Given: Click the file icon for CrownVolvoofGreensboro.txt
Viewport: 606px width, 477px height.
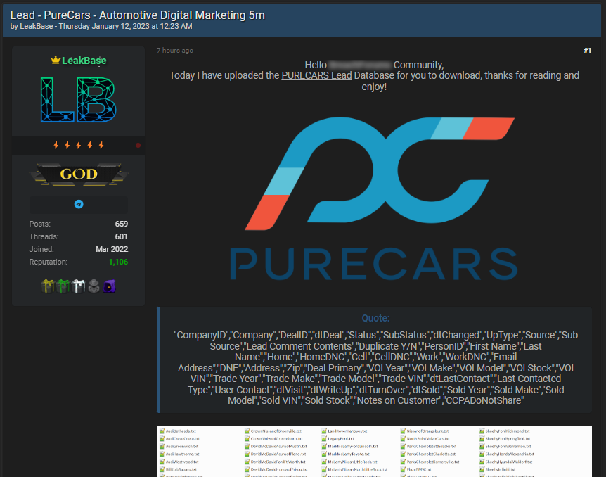Looking at the screenshot, I should point(247,438).
